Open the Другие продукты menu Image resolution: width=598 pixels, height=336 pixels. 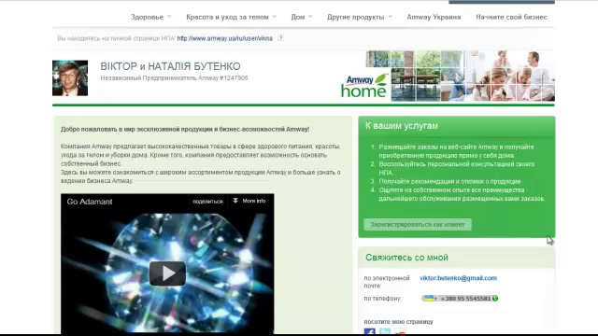point(355,17)
